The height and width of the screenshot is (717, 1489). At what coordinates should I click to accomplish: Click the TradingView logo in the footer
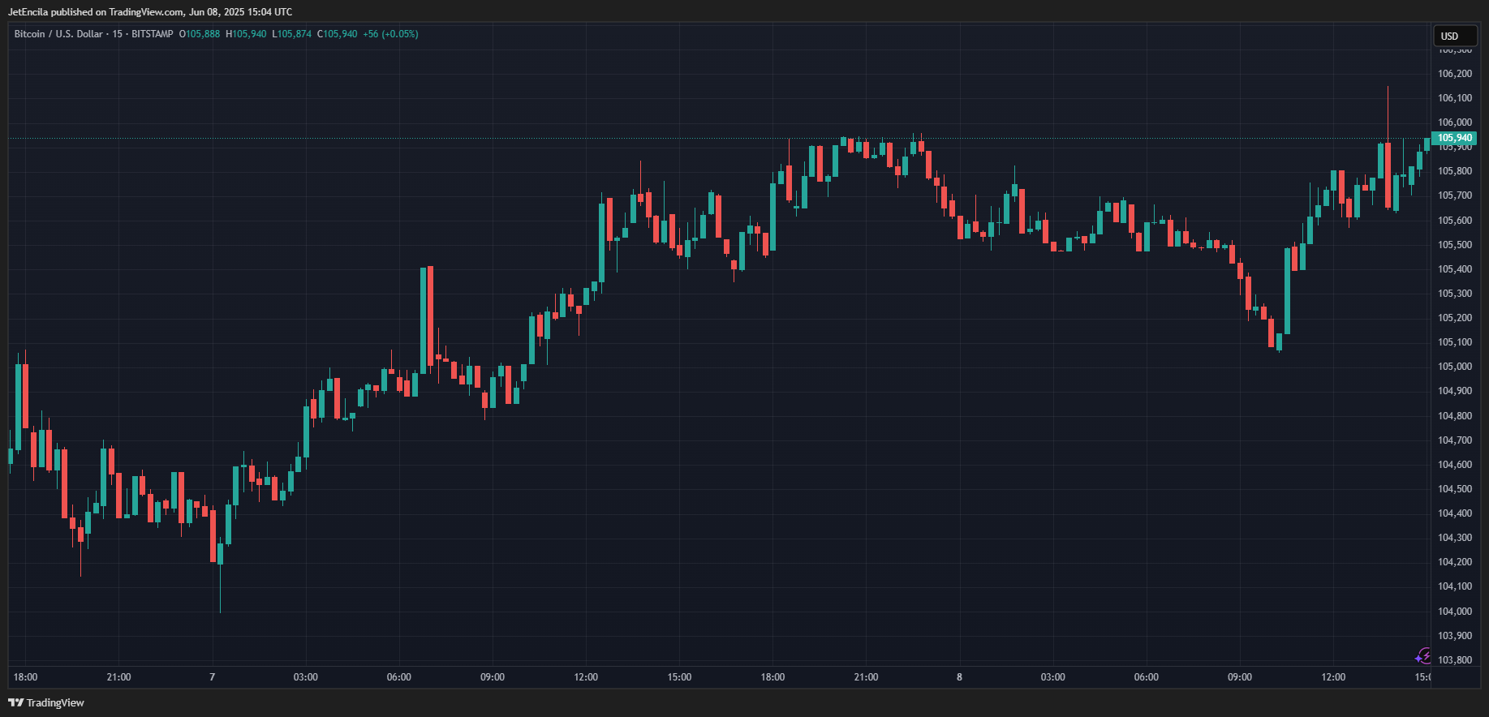click(x=46, y=702)
